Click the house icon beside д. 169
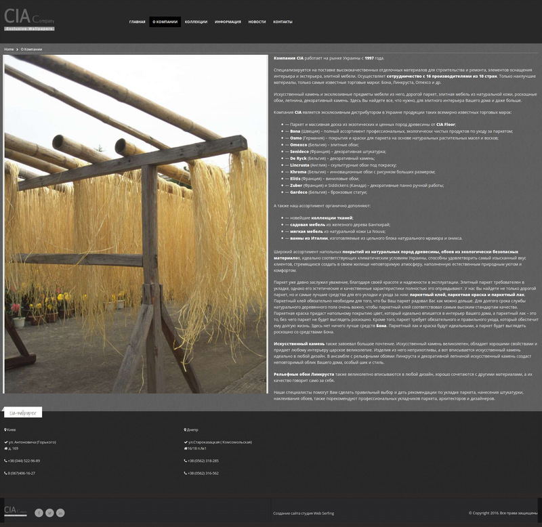Image resolution: width=542 pixels, height=527 pixels. (x=6, y=448)
